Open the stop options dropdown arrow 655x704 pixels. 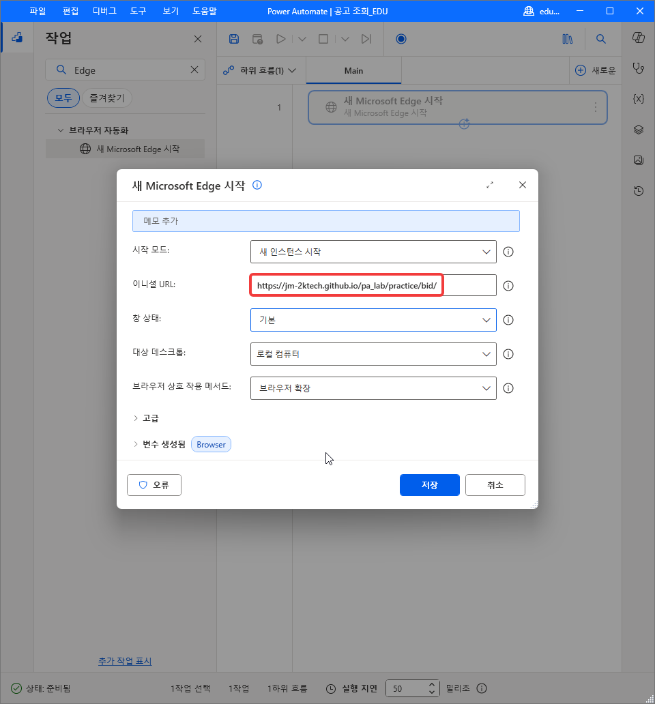click(x=345, y=39)
